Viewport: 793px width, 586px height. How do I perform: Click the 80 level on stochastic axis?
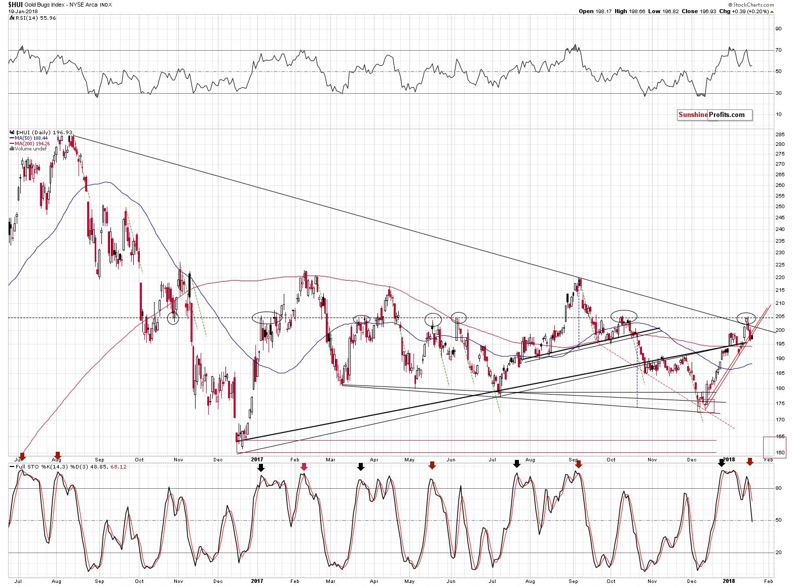778,488
